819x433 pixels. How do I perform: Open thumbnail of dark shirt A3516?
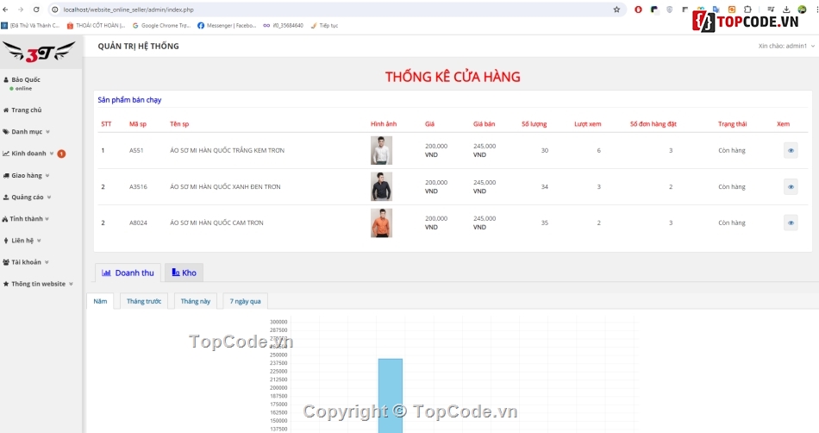click(x=381, y=186)
